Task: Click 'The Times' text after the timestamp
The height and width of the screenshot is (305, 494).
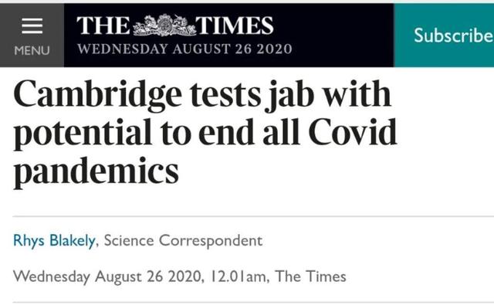Action: [x=310, y=276]
